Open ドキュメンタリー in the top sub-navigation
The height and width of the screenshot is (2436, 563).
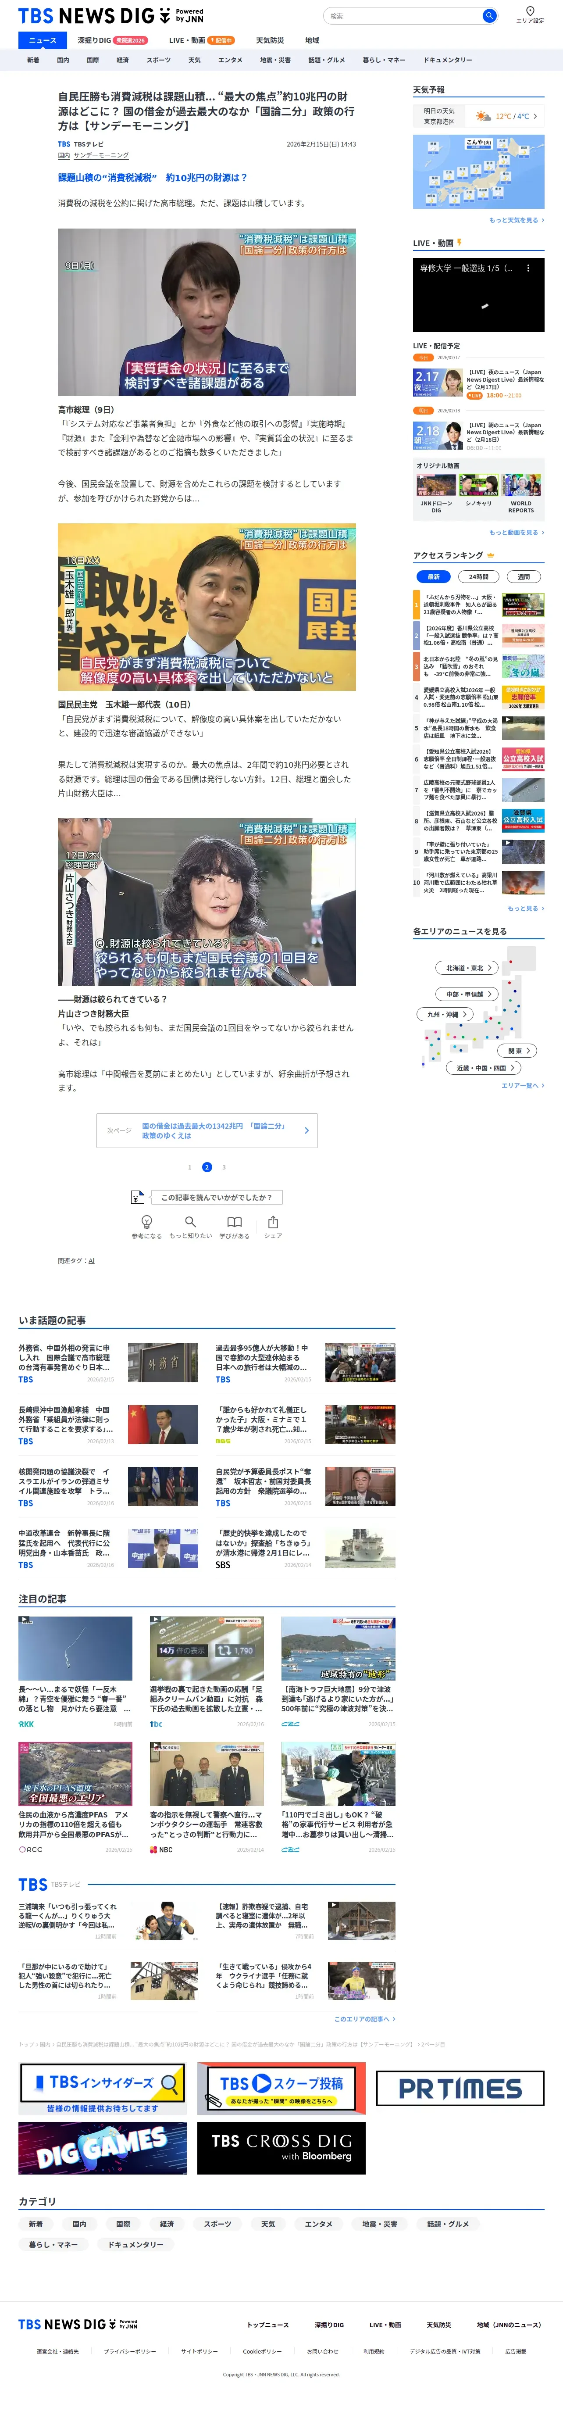click(448, 61)
